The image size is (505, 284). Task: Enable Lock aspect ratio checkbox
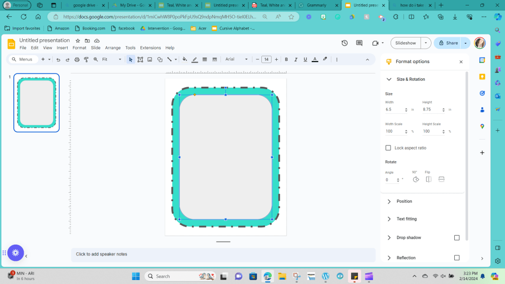388,148
